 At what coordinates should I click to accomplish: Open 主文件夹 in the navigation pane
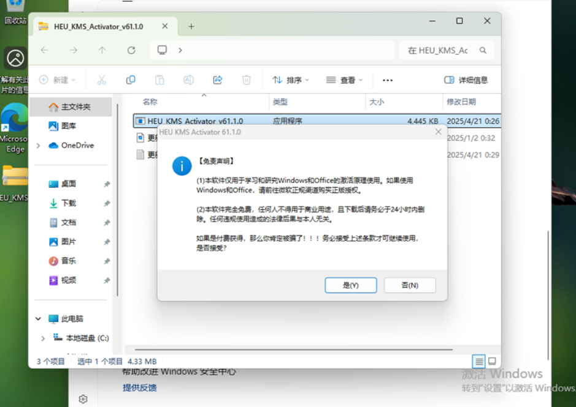click(x=71, y=106)
